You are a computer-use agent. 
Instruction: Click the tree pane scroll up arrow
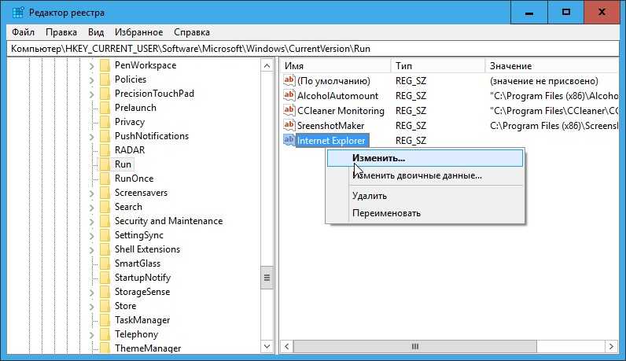pyautogui.click(x=267, y=65)
